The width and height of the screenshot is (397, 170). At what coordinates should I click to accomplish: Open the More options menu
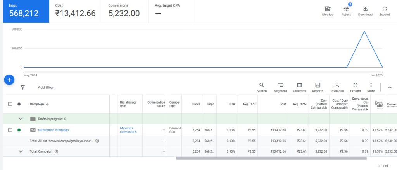371,87
